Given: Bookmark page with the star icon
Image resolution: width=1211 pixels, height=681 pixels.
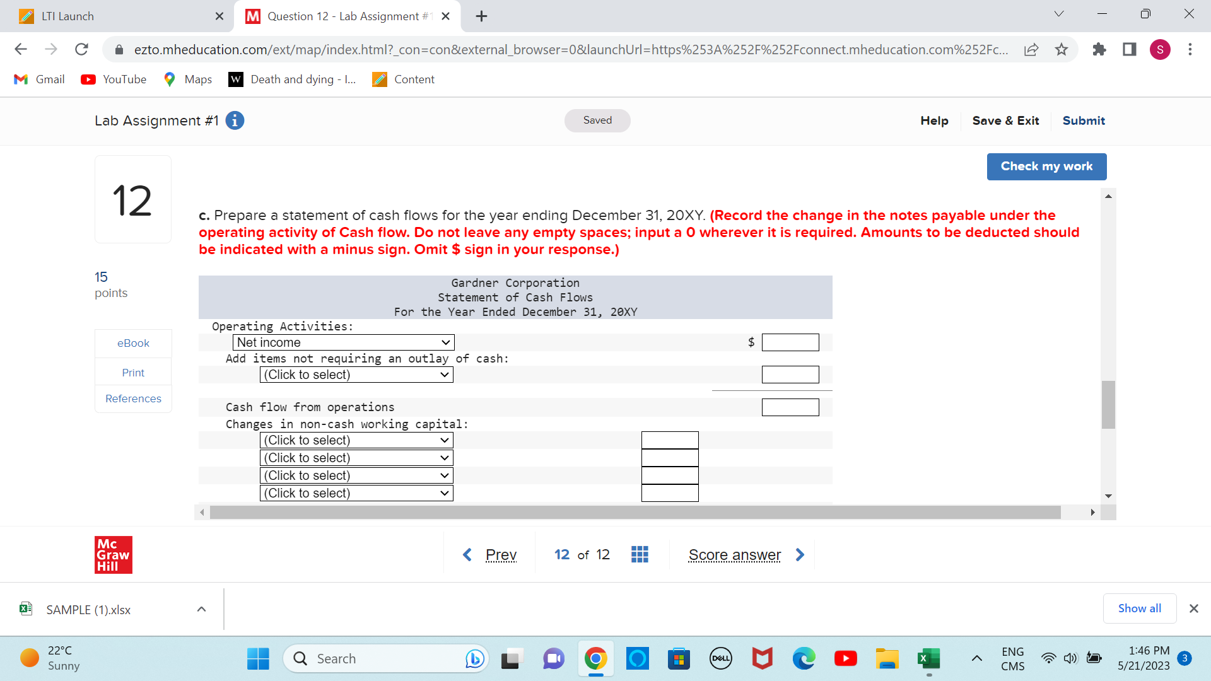Looking at the screenshot, I should point(1062,49).
